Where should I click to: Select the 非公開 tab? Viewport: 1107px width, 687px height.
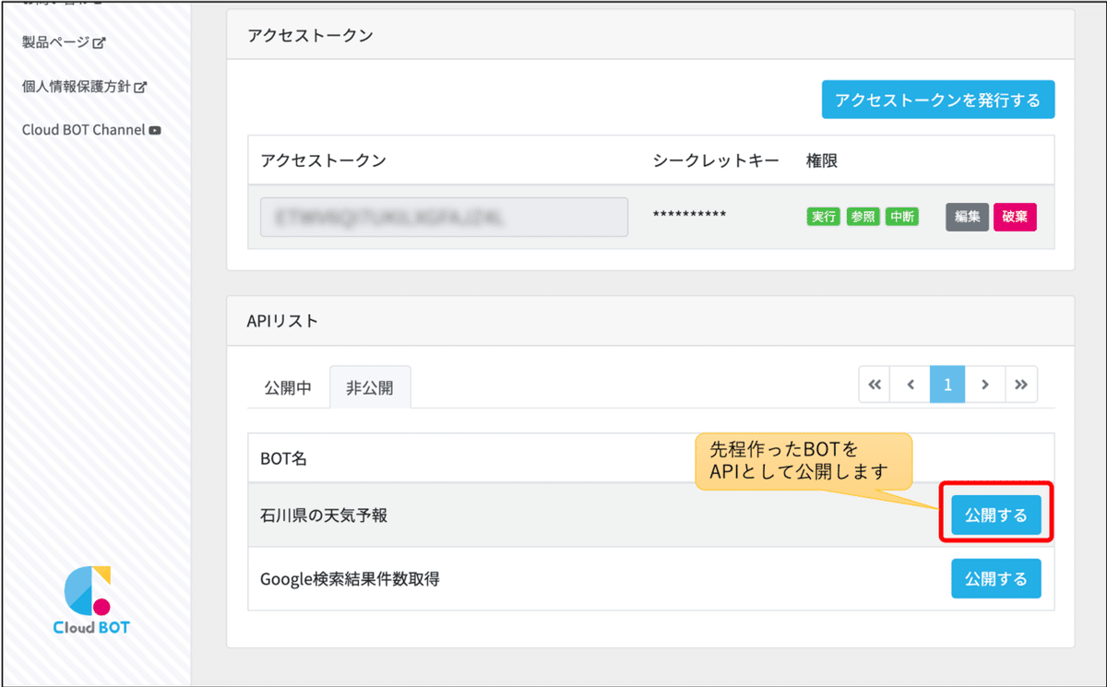[370, 388]
